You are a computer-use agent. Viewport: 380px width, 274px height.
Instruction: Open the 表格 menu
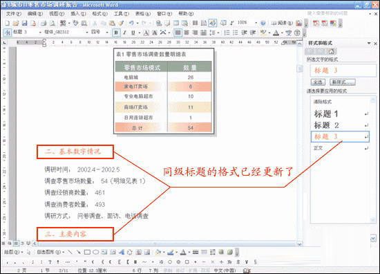coord(143,14)
